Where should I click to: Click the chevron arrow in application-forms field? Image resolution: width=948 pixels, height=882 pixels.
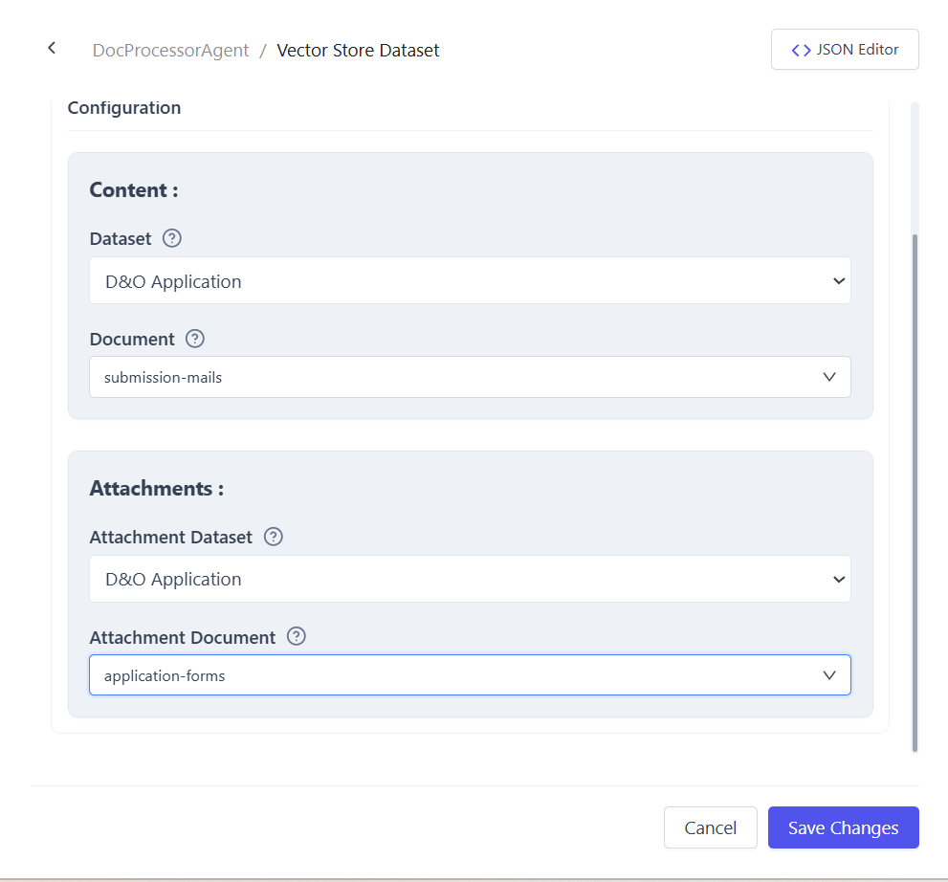pyautogui.click(x=829, y=675)
